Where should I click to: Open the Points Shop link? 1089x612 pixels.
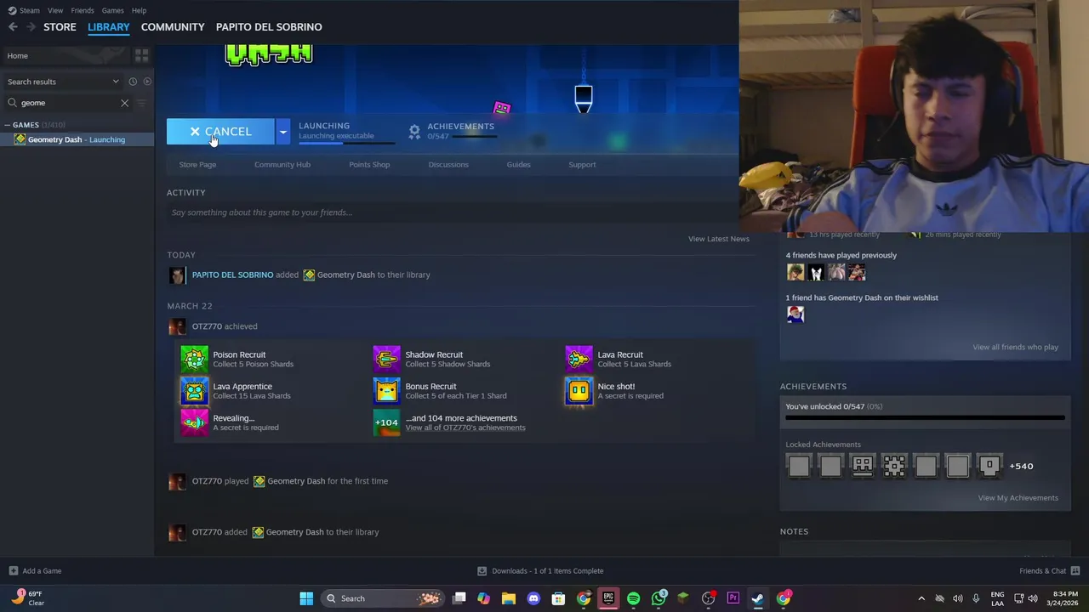(x=369, y=165)
